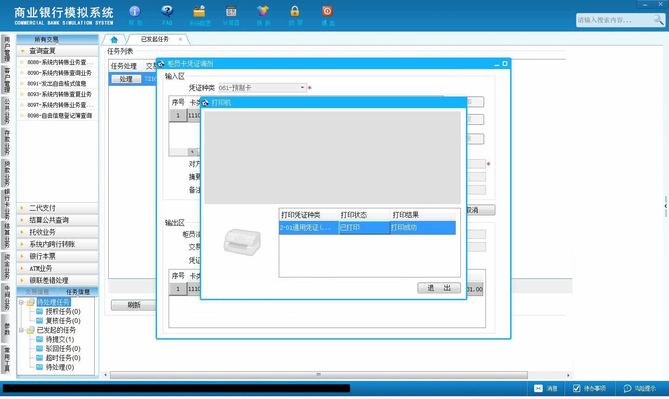
Task: Close the 已发起任务 tab
Action: point(180,39)
